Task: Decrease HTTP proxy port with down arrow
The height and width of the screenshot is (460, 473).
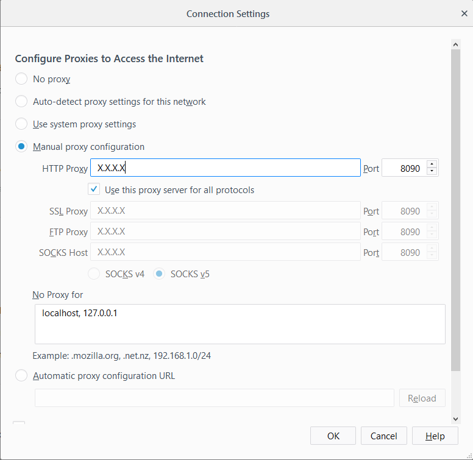Action: click(432, 171)
